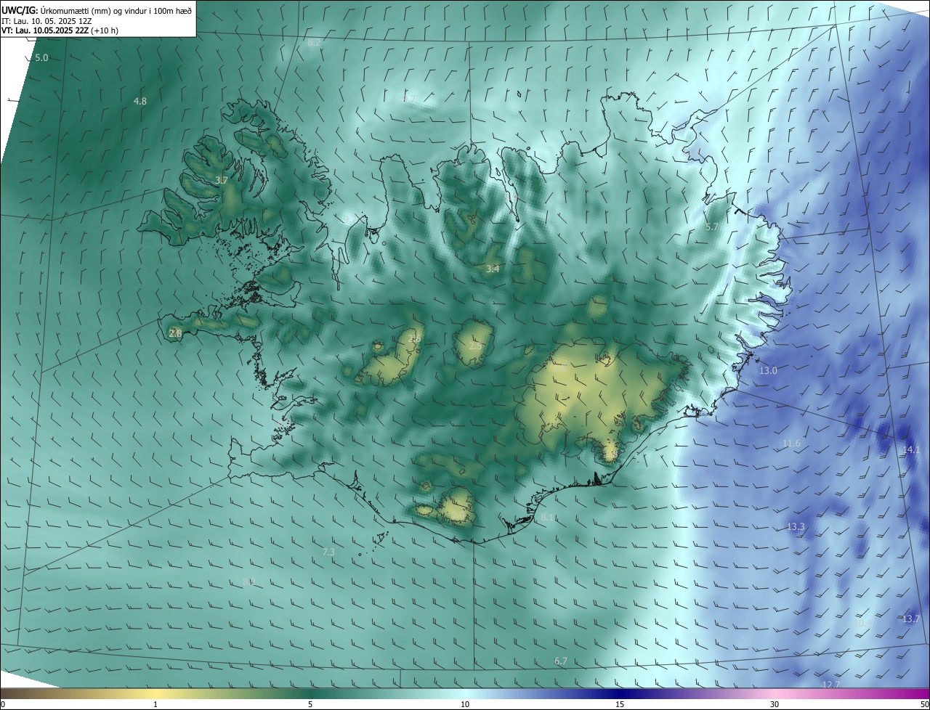Click the 12.7 value label above the color scale

pos(831,684)
